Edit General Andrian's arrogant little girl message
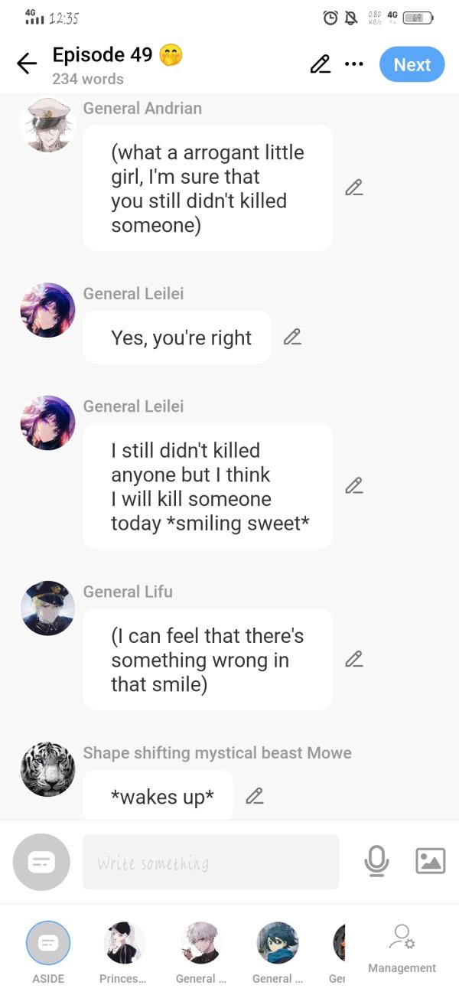This screenshot has height=995, width=459. tap(353, 188)
